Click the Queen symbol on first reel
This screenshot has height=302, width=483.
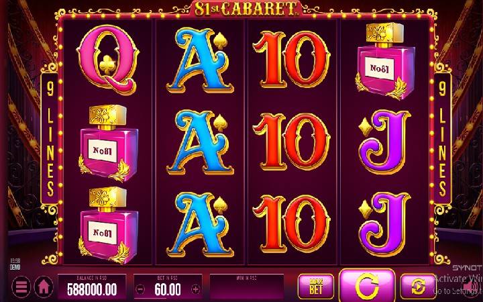pos(107,60)
